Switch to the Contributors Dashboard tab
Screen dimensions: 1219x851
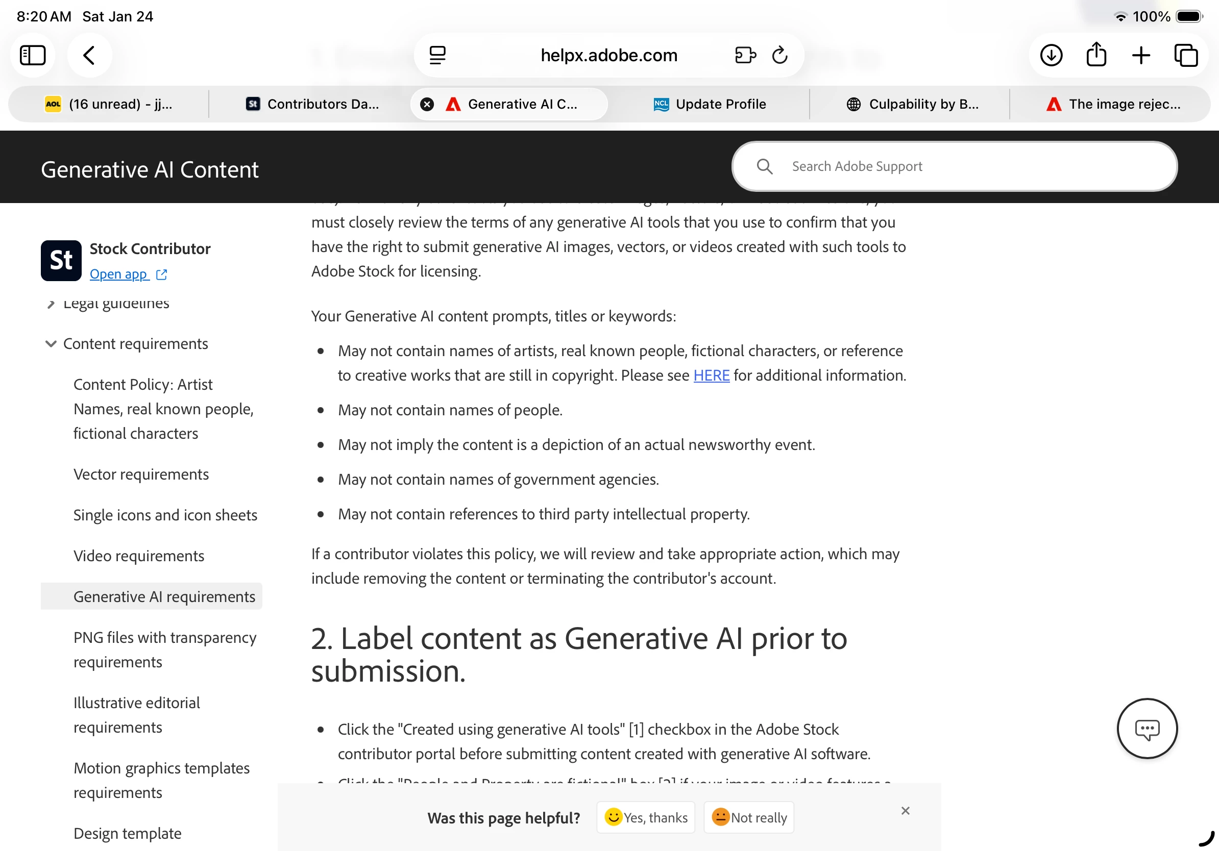[x=312, y=104]
